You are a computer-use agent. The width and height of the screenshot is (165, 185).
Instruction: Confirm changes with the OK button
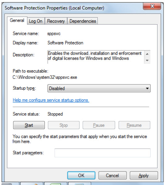coord(81,175)
